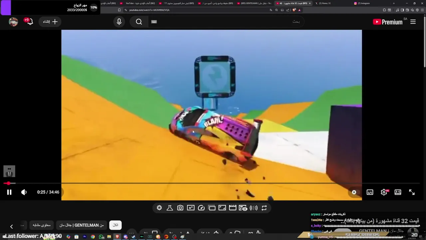
Task: Click the aspect-ratio frame icon in extension toolbar
Action: pyautogui.click(x=222, y=208)
